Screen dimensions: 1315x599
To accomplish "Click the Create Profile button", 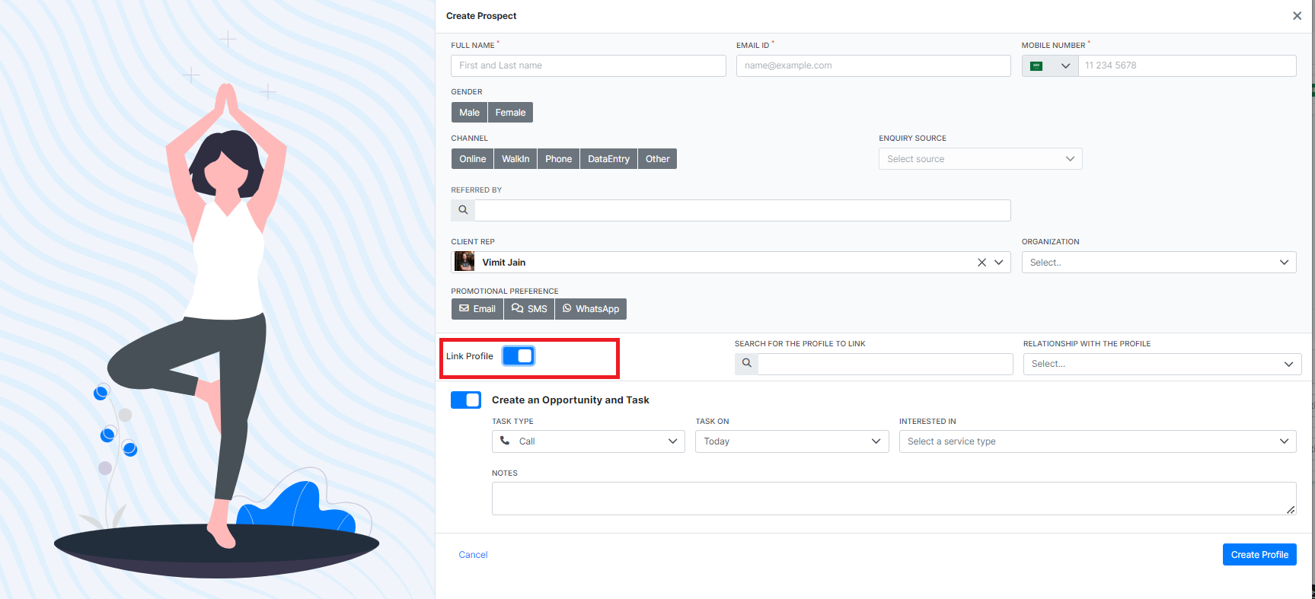I will pyautogui.click(x=1259, y=555).
